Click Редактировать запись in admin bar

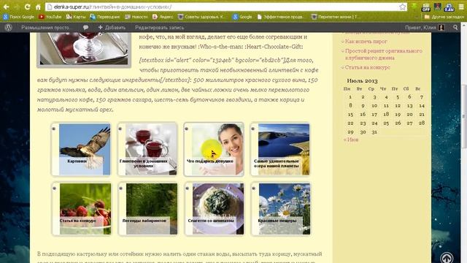159,28
